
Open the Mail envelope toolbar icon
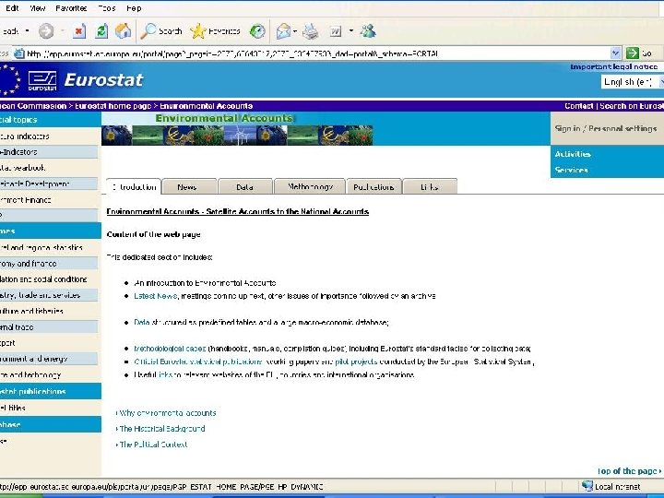(283, 31)
